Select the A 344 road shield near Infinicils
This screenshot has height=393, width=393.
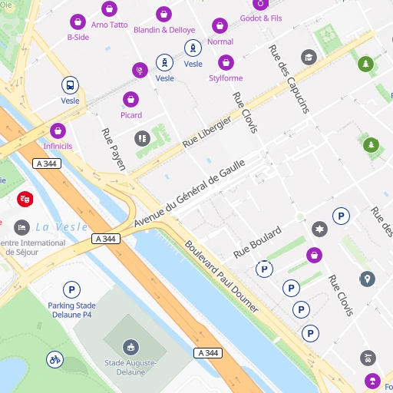[x=47, y=163]
